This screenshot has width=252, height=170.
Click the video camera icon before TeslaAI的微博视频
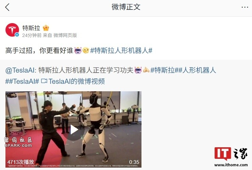click(44, 81)
